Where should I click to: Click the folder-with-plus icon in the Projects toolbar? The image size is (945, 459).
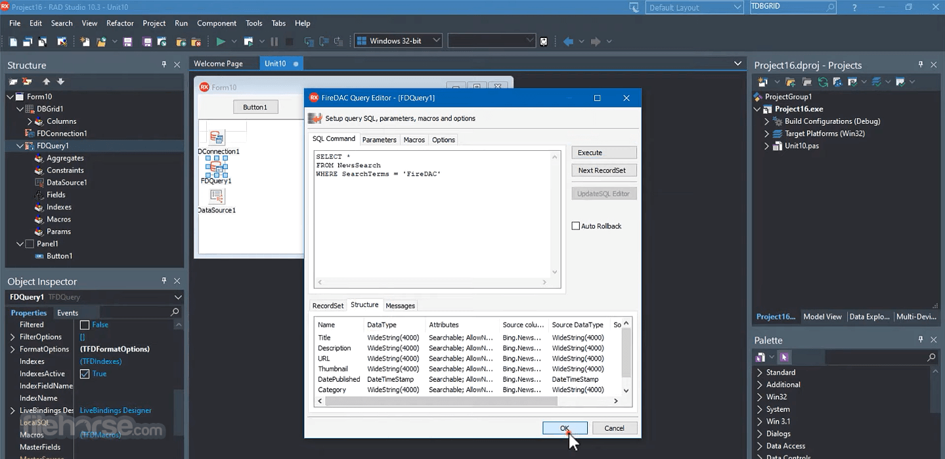(x=791, y=82)
